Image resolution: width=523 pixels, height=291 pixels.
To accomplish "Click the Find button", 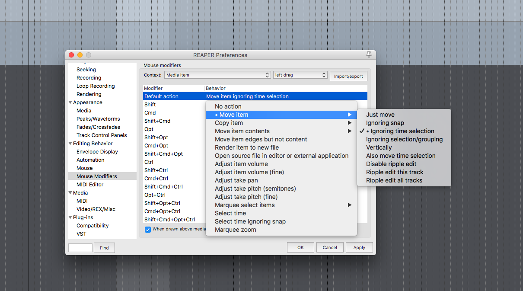I will (x=104, y=248).
